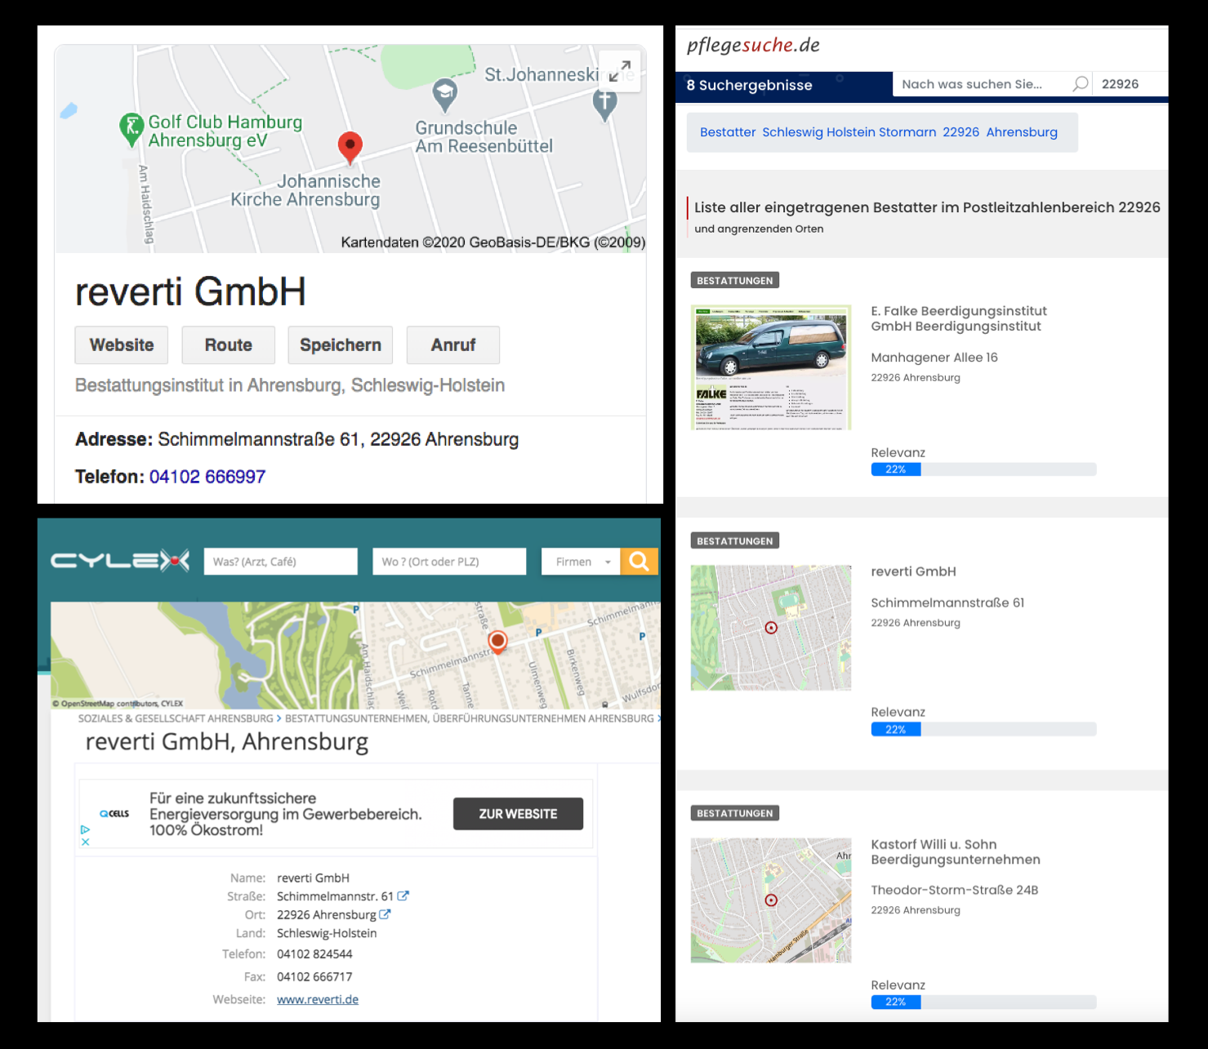Click the BESTATTUNGEN tag above E. Falke
The height and width of the screenshot is (1049, 1208).
tap(735, 280)
